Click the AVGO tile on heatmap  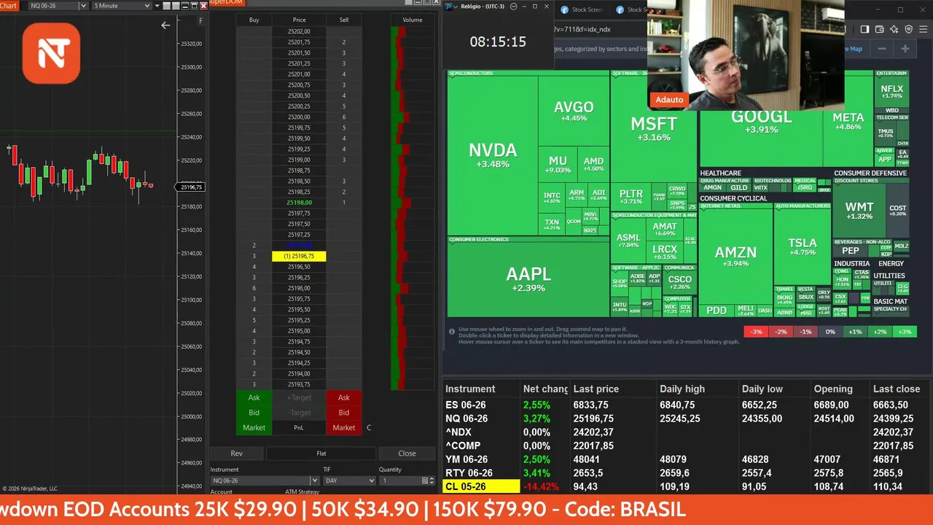tap(574, 111)
